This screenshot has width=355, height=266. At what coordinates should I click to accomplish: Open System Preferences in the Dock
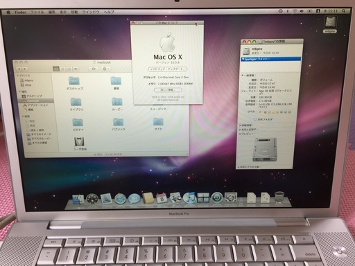pyautogui.click(x=230, y=198)
